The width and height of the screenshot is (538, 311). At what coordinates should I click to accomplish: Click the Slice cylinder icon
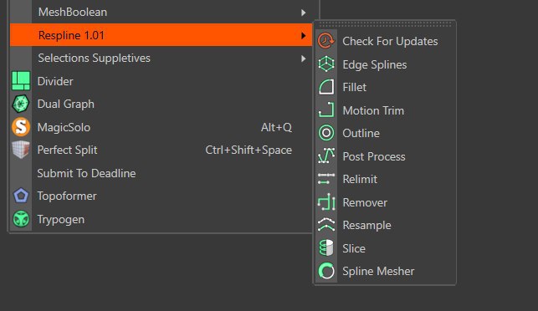point(326,248)
